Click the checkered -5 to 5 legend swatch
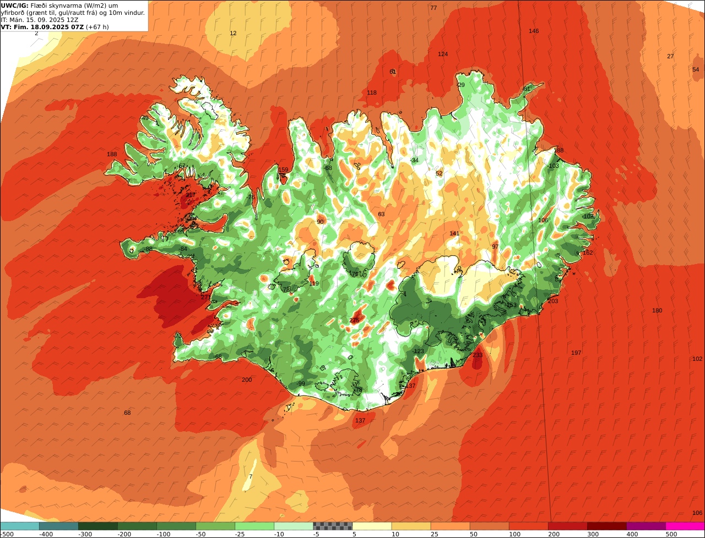 click(333, 526)
